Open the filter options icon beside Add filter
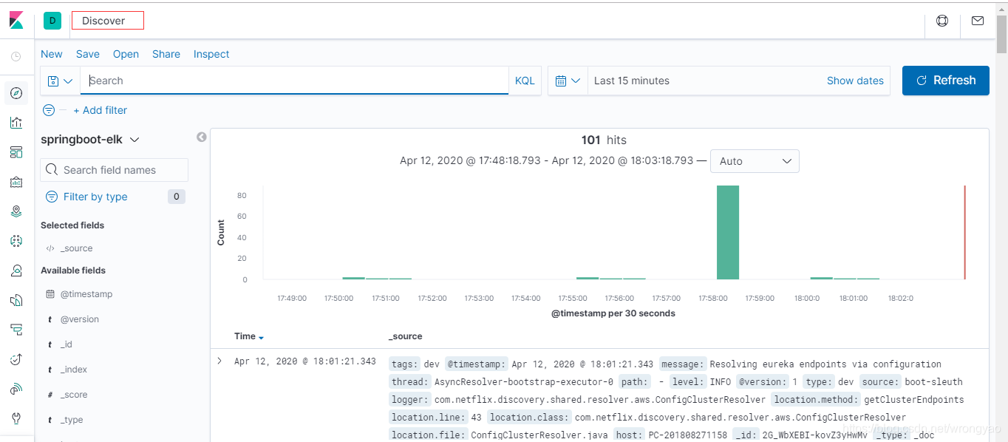 tap(49, 110)
